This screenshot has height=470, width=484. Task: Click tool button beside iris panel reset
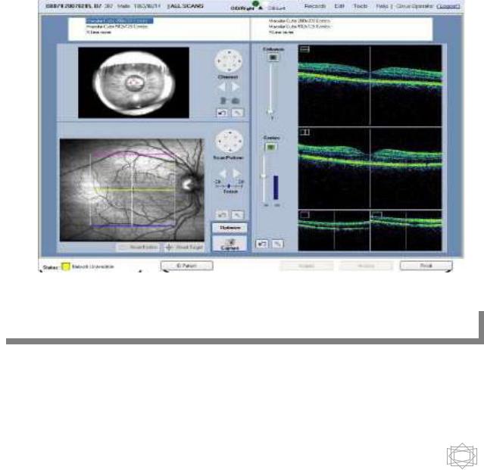[237, 113]
